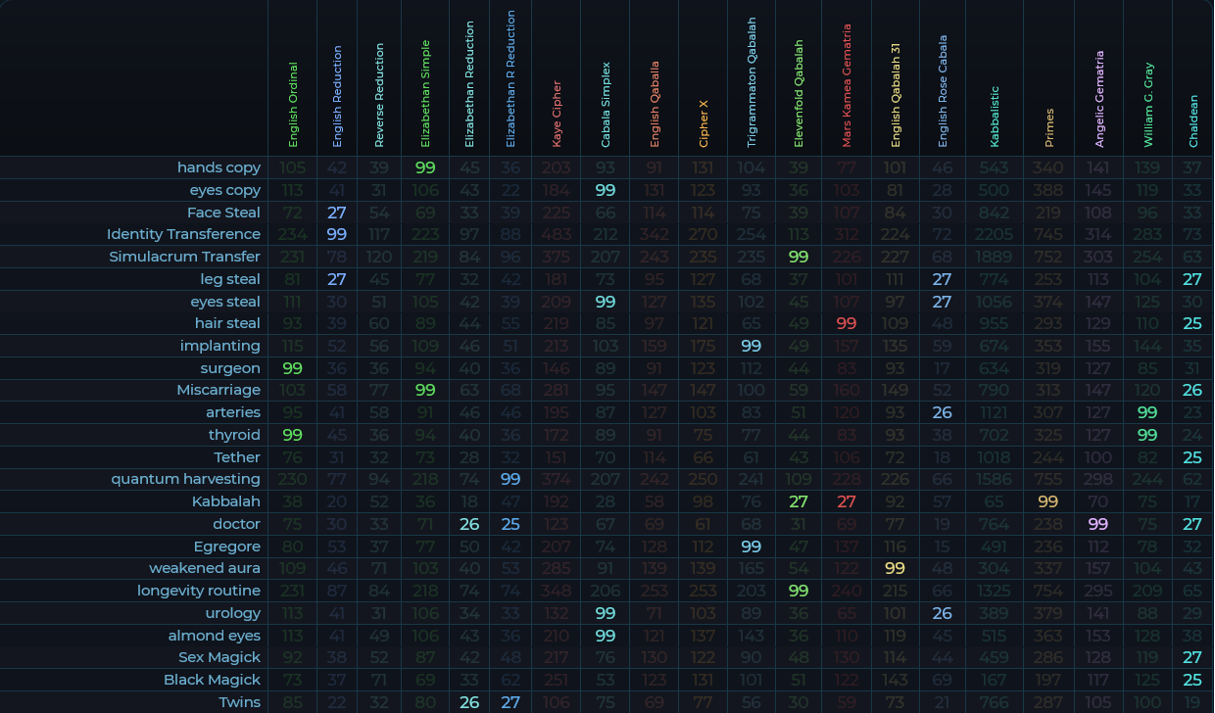Image resolution: width=1215 pixels, height=713 pixels.
Task: Click the yellow 99 in weakened aura row
Action: point(895,568)
